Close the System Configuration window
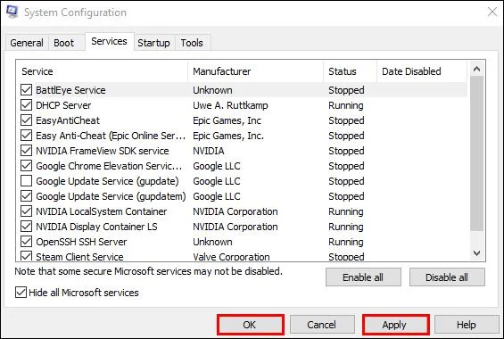This screenshot has width=504, height=339. [492, 12]
